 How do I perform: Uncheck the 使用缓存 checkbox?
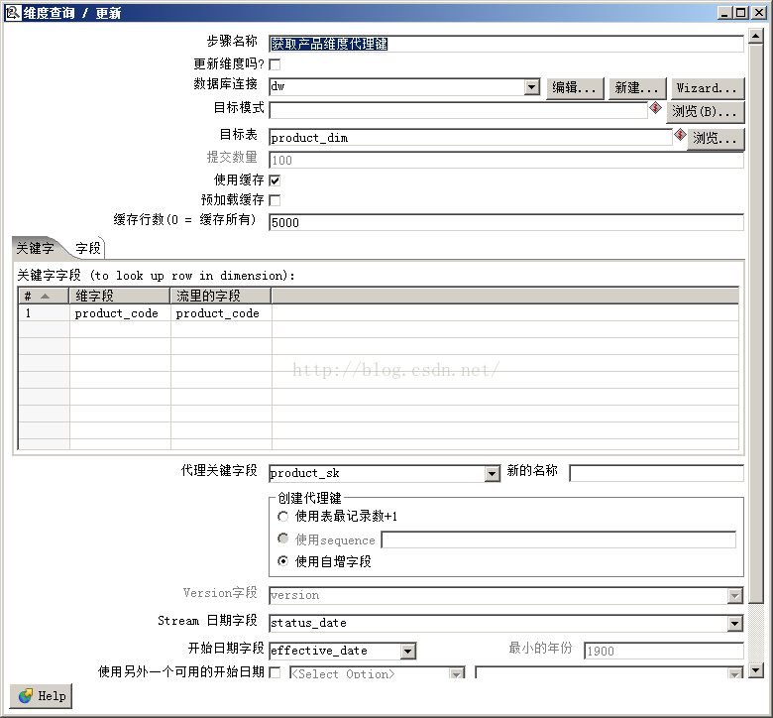pos(276,180)
